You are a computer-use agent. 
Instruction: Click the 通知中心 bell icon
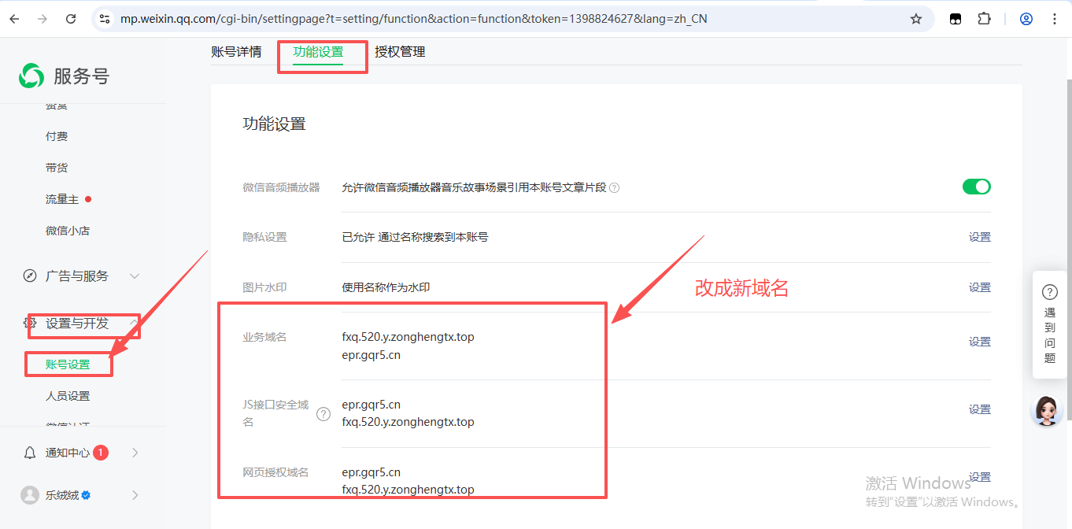pyautogui.click(x=30, y=453)
